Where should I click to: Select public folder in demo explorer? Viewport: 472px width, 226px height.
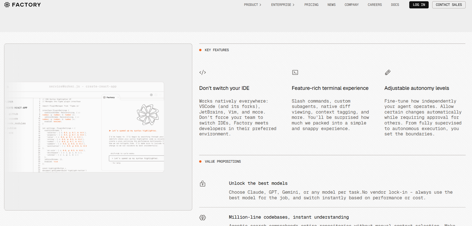tap(12, 128)
